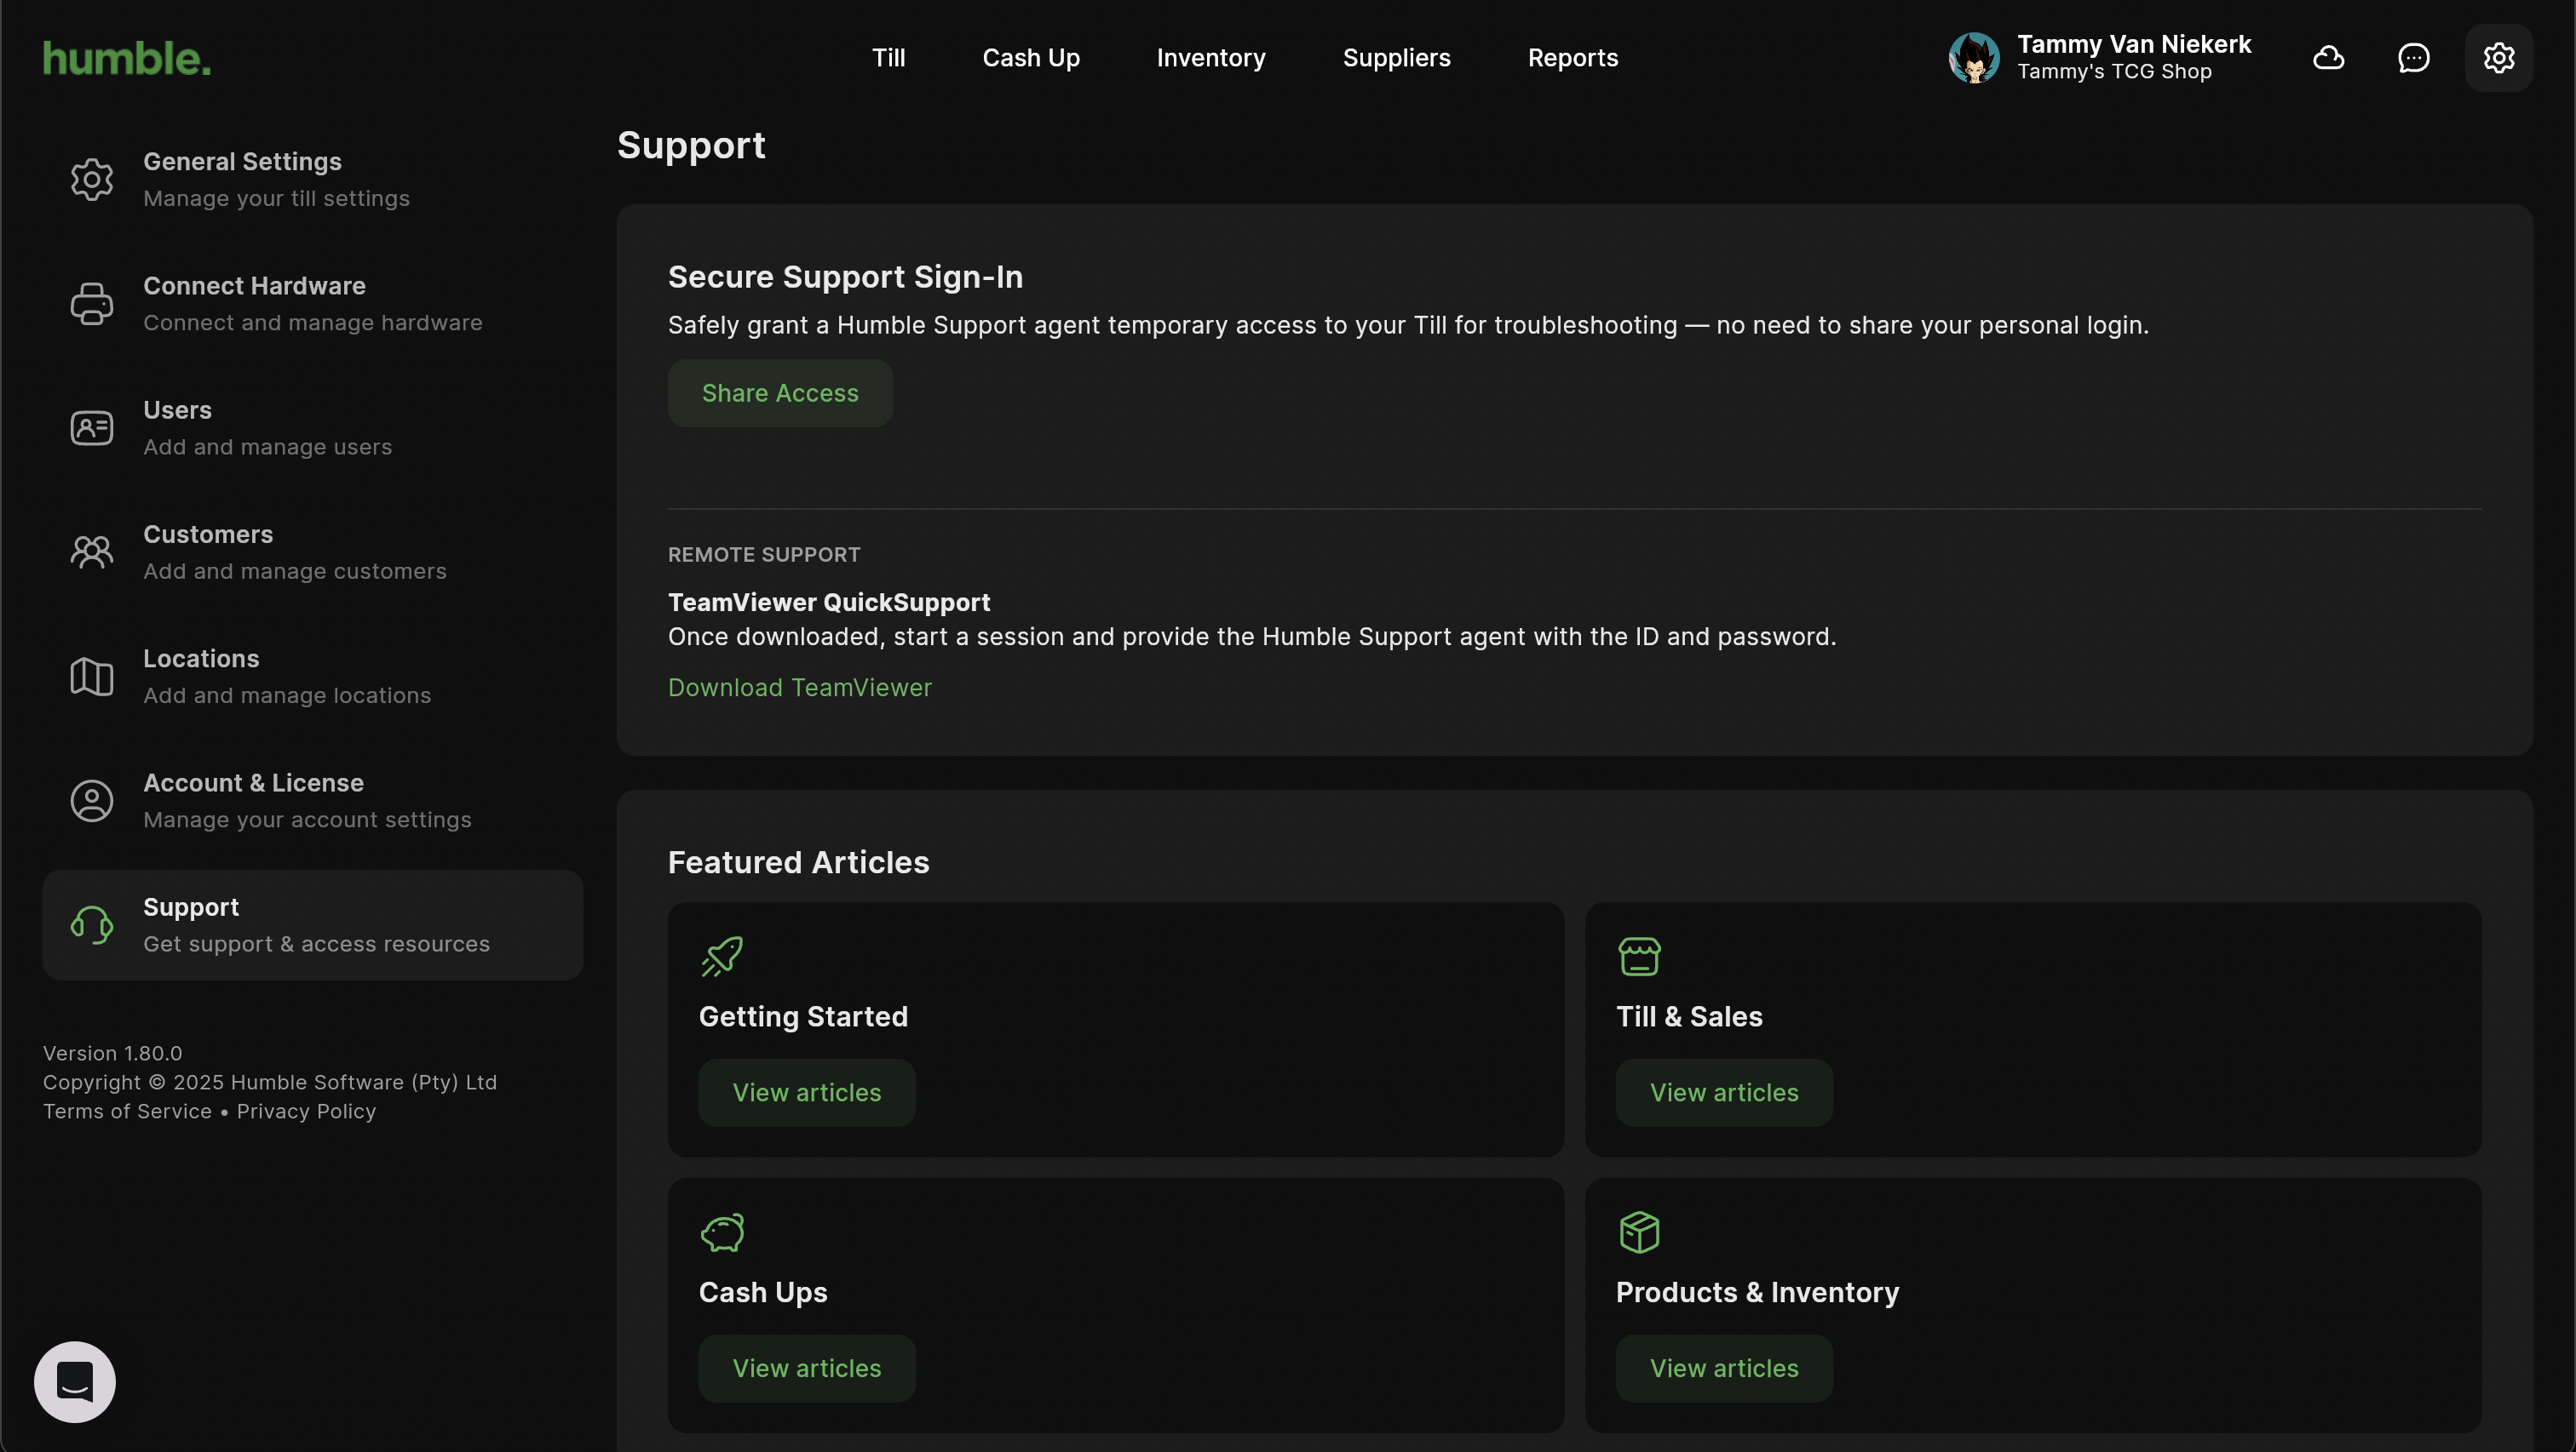2576x1452 pixels.
Task: Open the Privacy Policy link
Action: pyautogui.click(x=306, y=1112)
